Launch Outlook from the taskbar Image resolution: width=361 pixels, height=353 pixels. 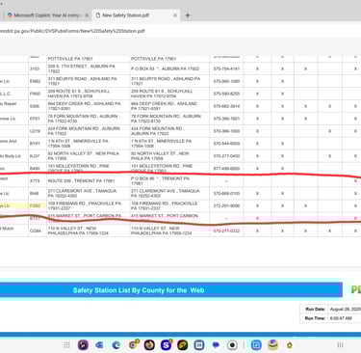(x=99, y=345)
